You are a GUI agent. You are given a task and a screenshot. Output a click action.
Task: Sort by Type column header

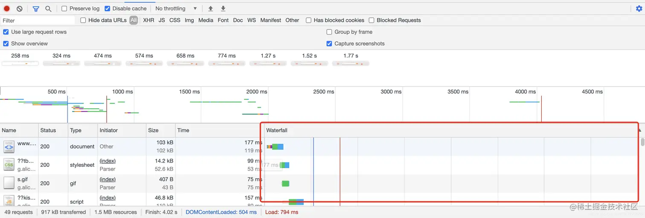click(x=83, y=130)
